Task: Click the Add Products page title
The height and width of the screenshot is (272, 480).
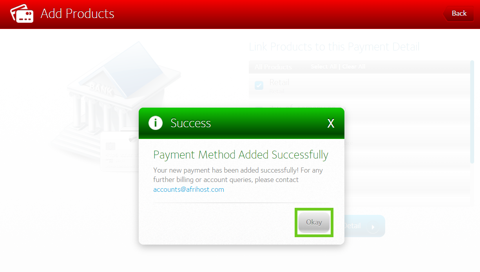Action: (78, 14)
